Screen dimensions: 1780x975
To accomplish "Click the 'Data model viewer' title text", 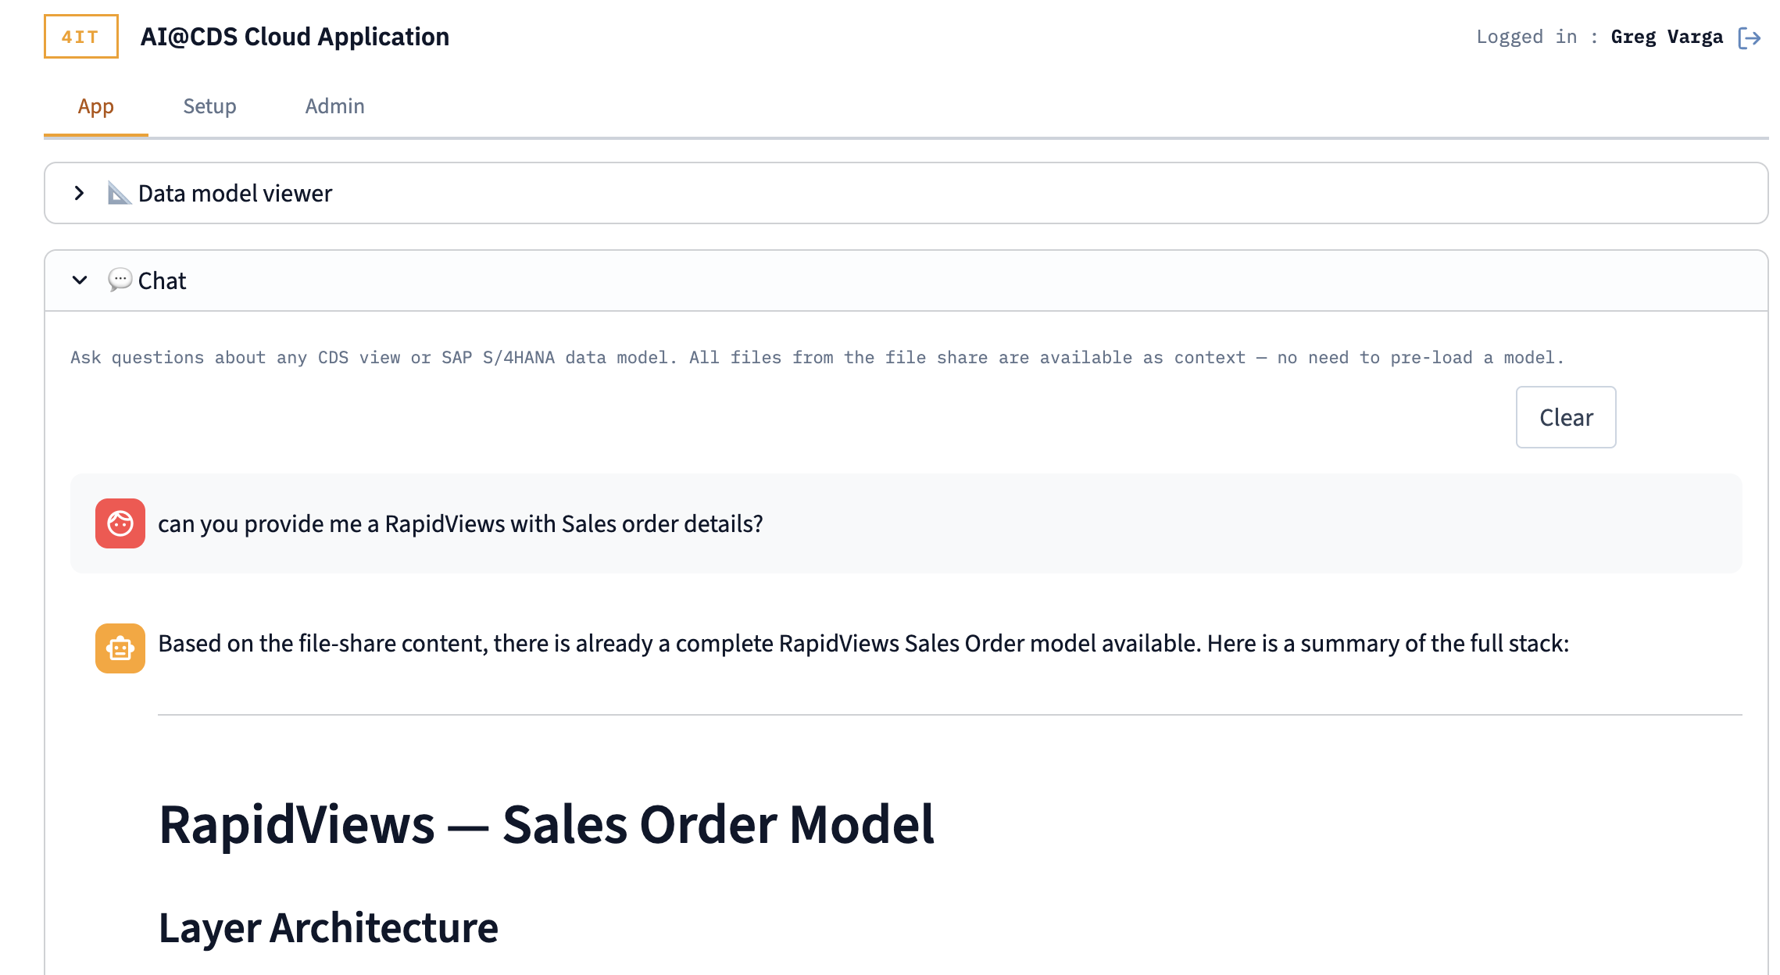I will pyautogui.click(x=235, y=193).
